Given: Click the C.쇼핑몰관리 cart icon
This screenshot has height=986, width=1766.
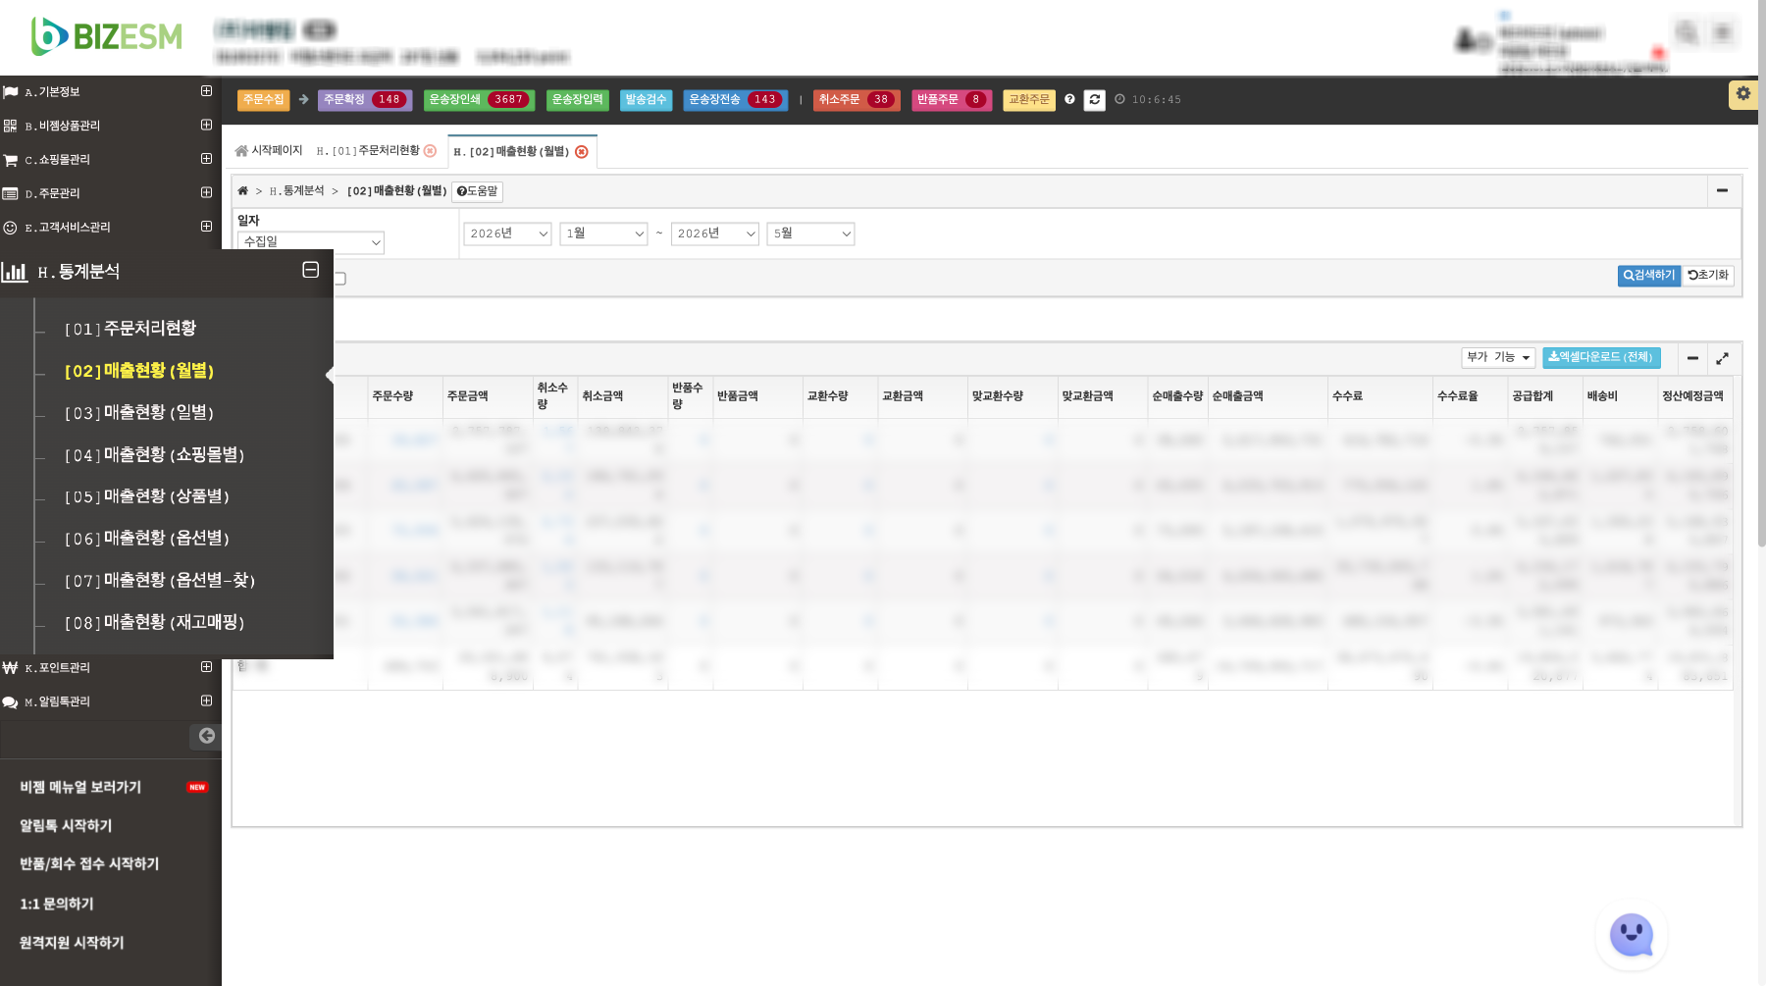Looking at the screenshot, I should 11,160.
